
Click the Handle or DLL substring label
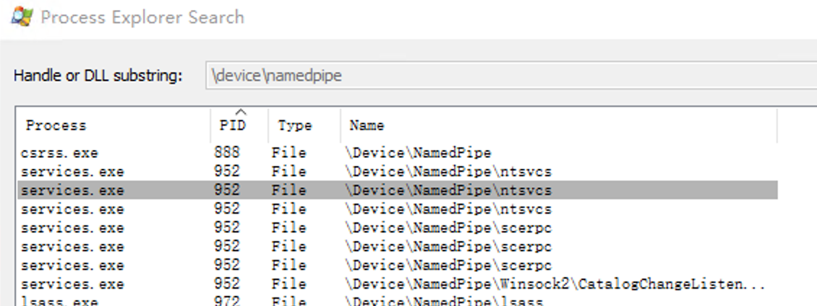click(98, 76)
